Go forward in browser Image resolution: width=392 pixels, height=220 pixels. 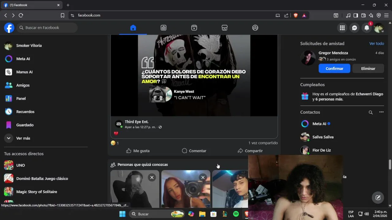click(13, 15)
